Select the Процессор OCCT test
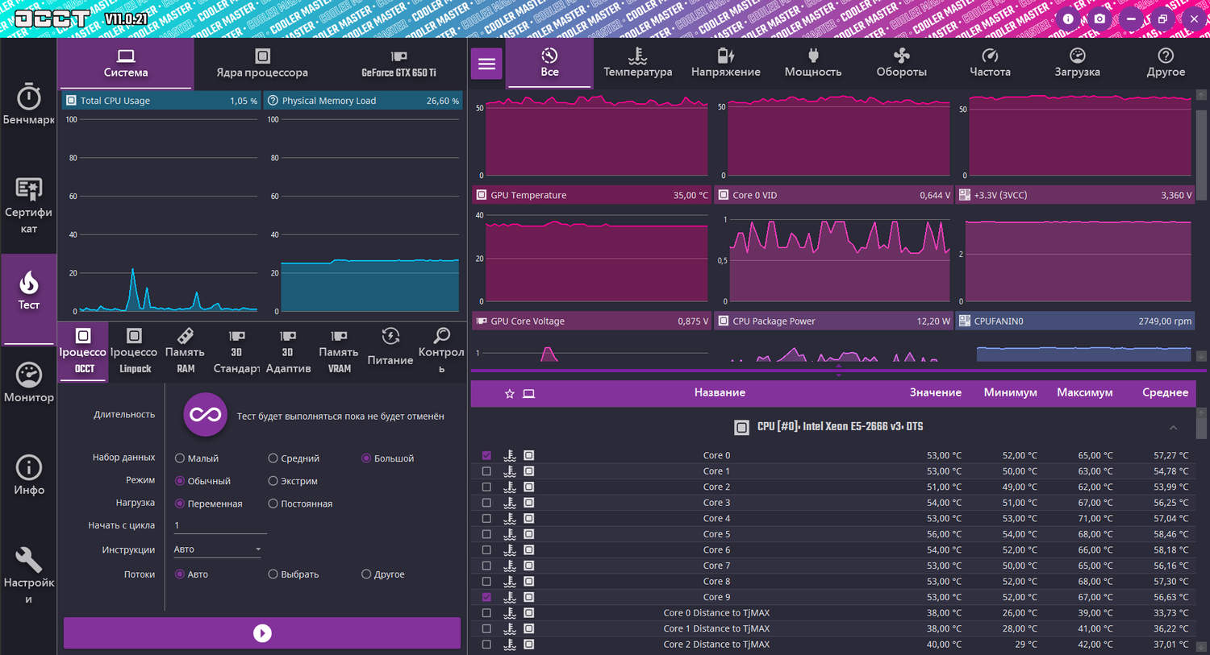This screenshot has height=655, width=1210. (84, 351)
